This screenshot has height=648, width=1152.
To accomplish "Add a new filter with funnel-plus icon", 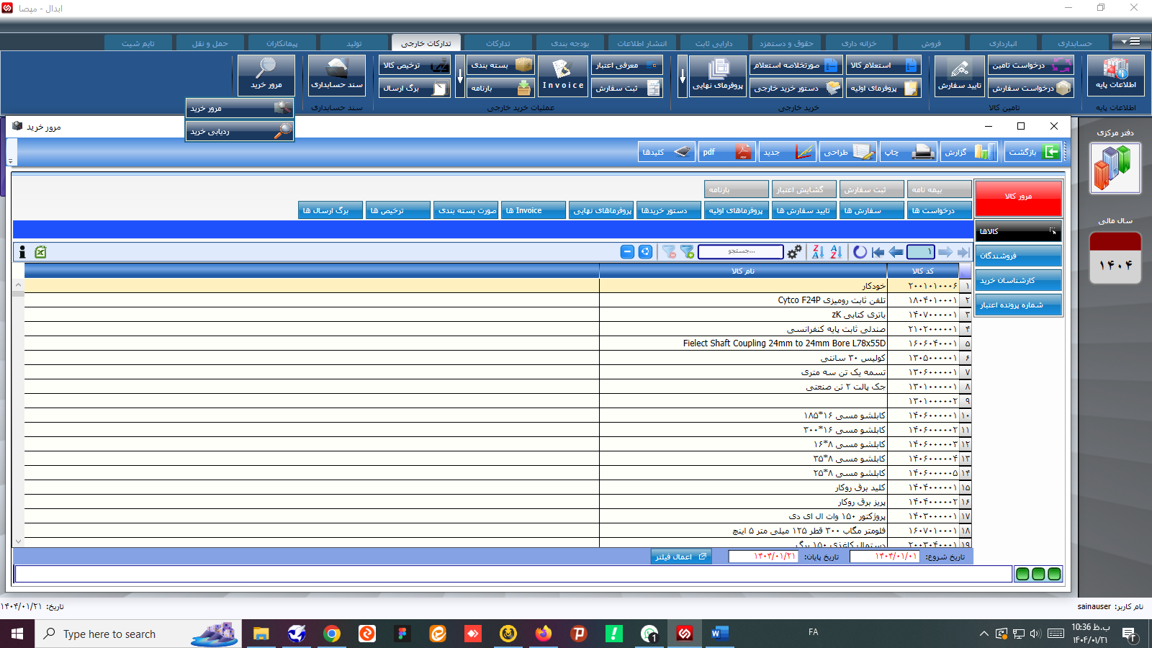I will click(686, 253).
